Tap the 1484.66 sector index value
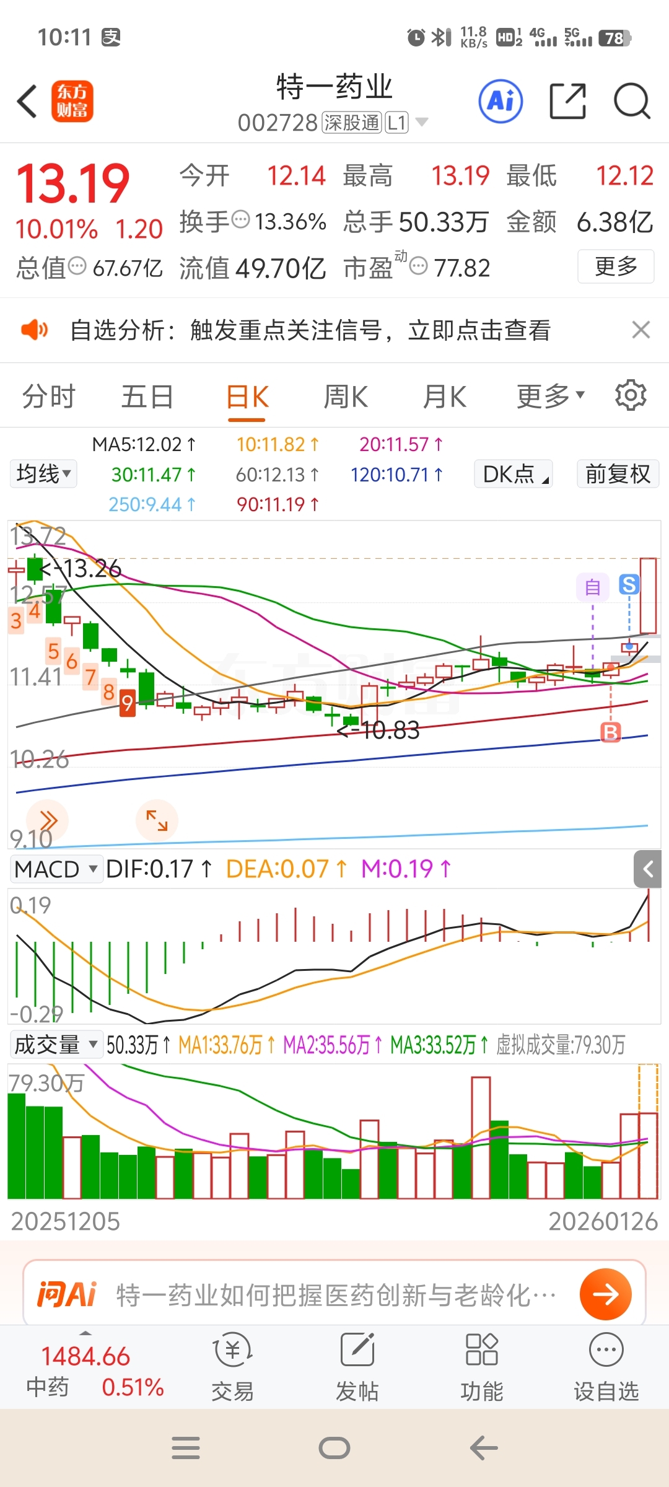669x1487 pixels. click(85, 1356)
